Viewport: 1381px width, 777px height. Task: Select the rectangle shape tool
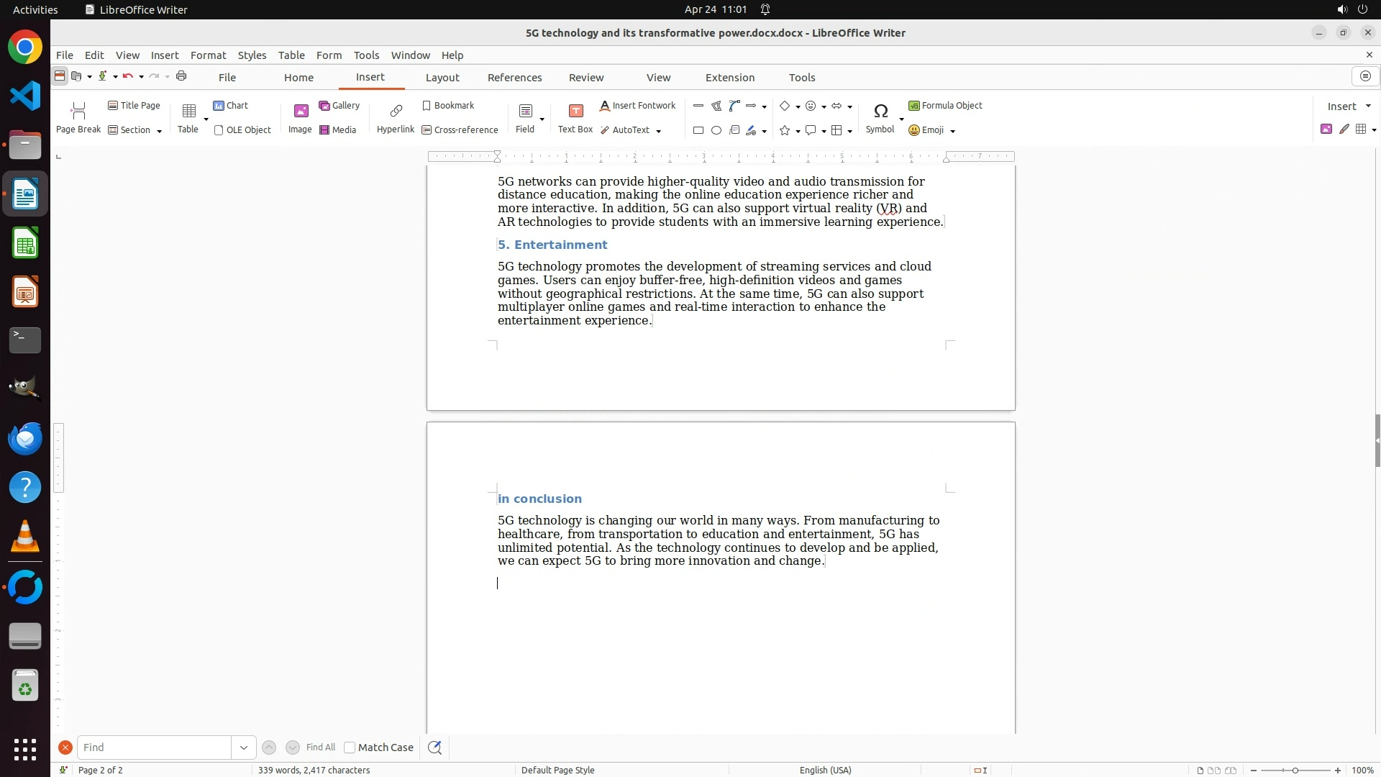(x=698, y=130)
